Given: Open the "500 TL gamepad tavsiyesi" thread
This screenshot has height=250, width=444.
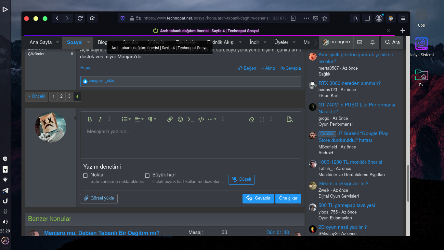Looking at the screenshot, I should pyautogui.click(x=347, y=205).
